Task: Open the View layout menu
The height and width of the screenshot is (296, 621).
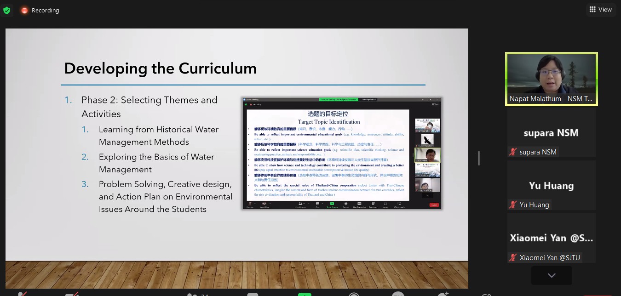Action: pyautogui.click(x=600, y=10)
